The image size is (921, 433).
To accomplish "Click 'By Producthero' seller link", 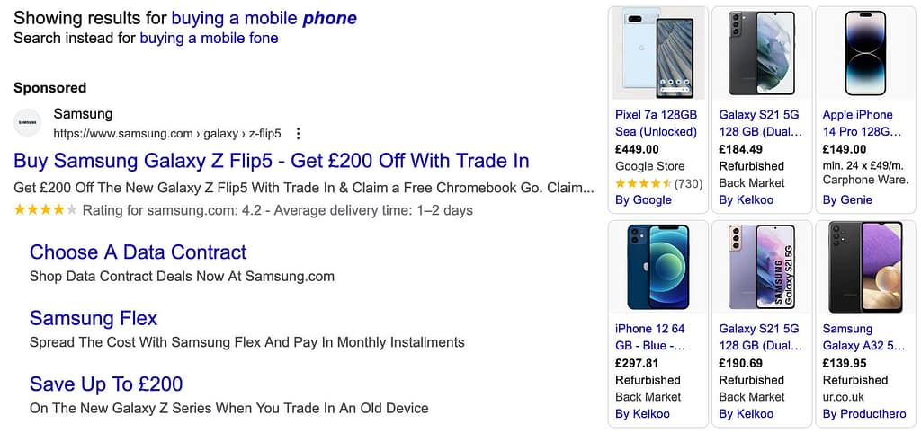I will [x=863, y=413].
